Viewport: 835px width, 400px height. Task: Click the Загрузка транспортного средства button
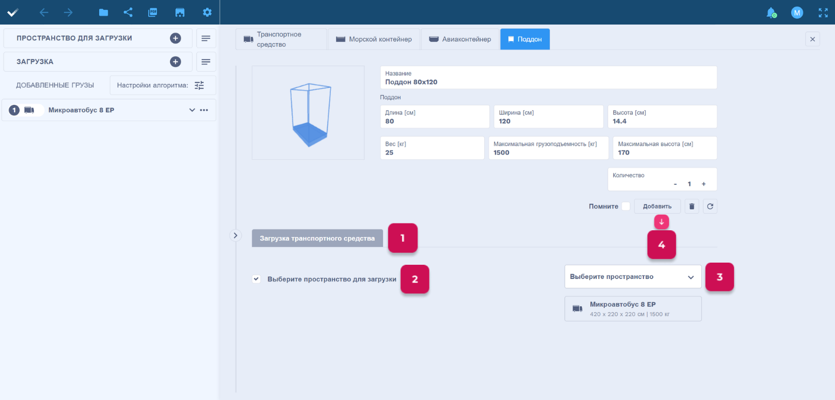[317, 238]
